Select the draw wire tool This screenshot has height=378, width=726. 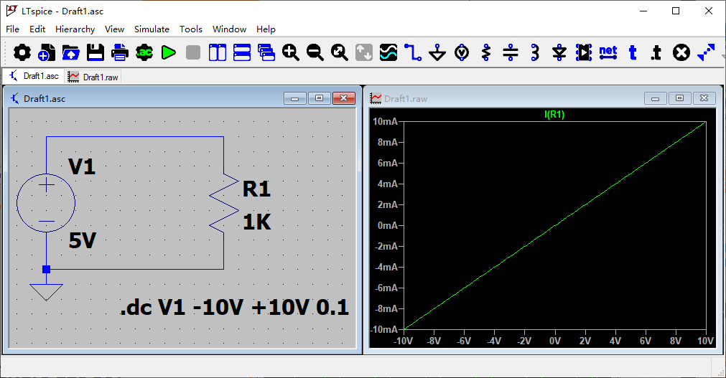pos(413,53)
